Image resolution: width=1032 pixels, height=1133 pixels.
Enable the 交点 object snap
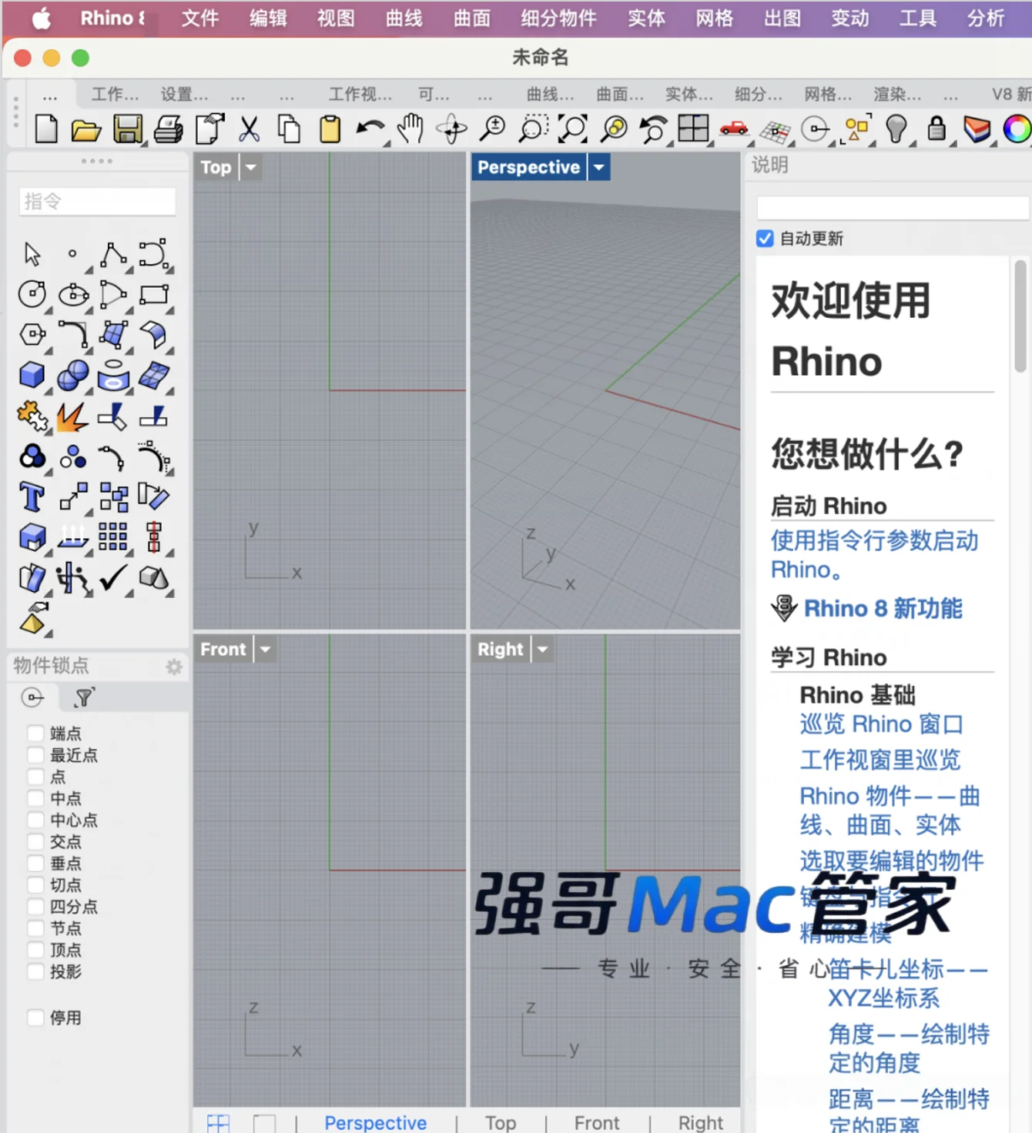pos(35,841)
